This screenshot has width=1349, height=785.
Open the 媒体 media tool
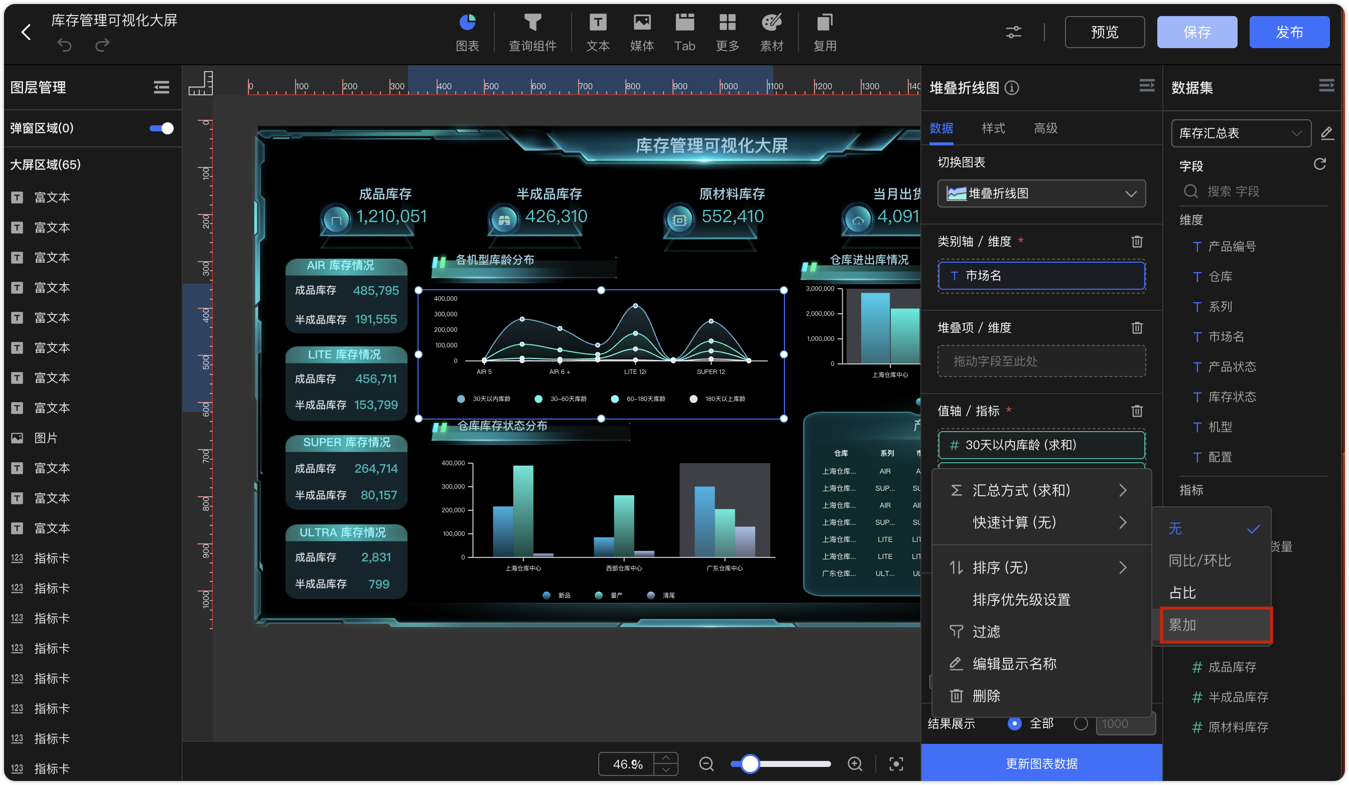(x=641, y=32)
